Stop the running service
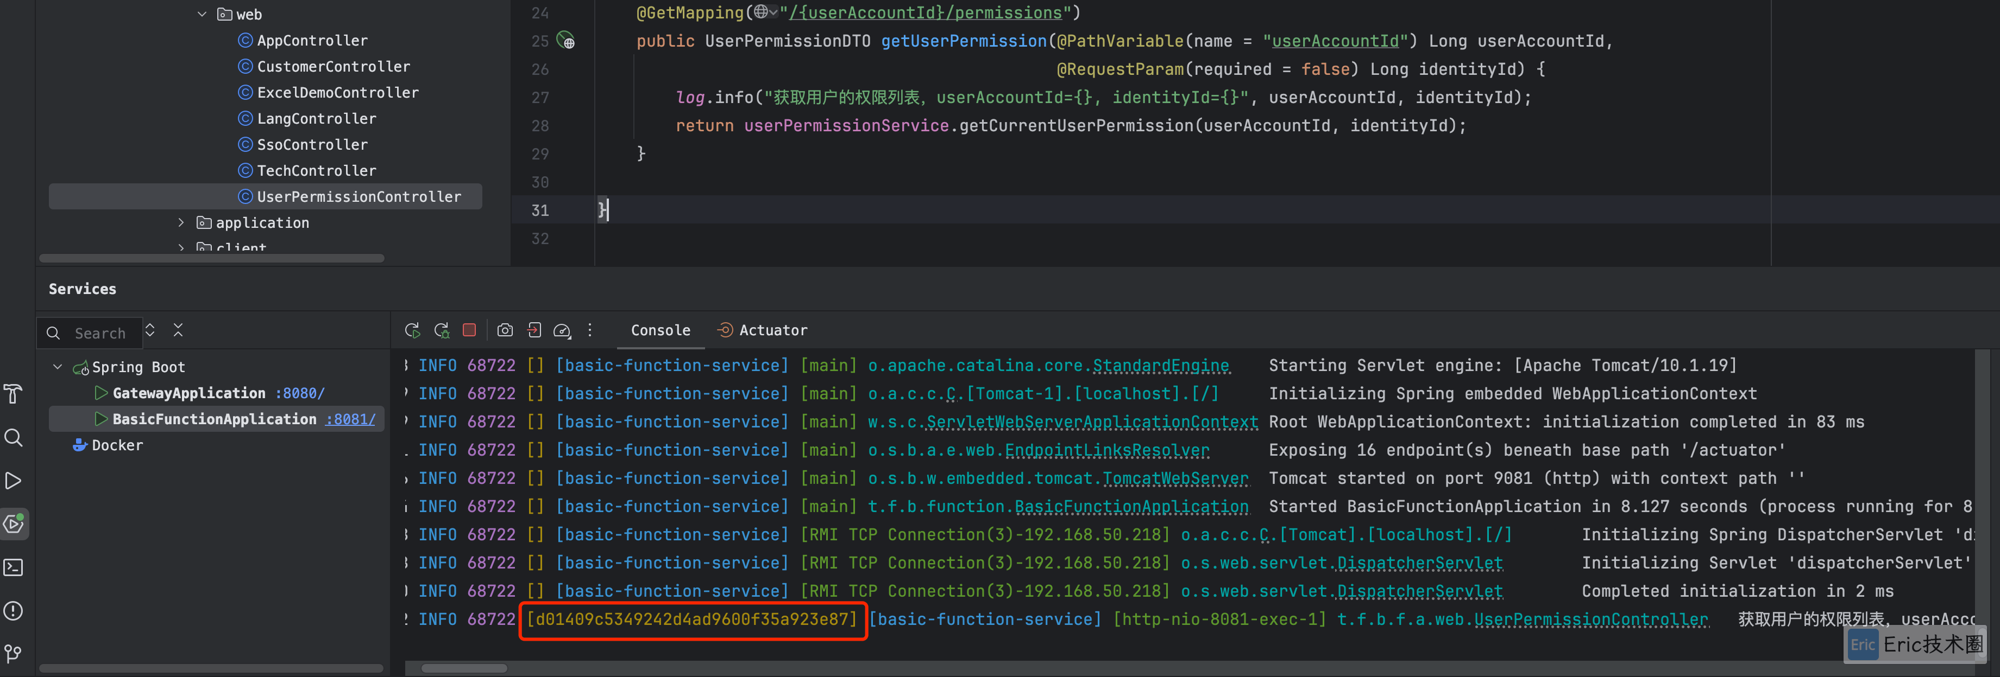Image resolution: width=2000 pixels, height=677 pixels. pos(469,330)
